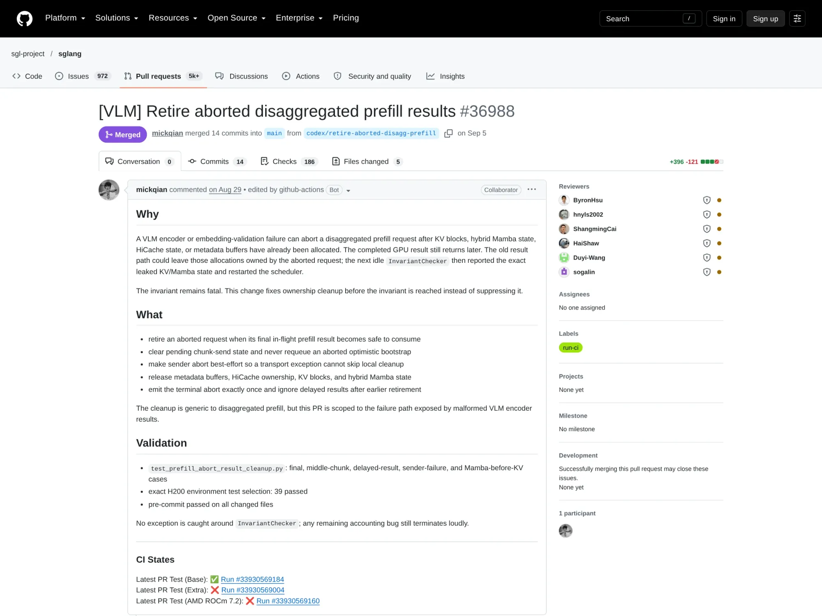Open the top-right appearance settings icon
Screen dimensions: 822x616
(797, 18)
